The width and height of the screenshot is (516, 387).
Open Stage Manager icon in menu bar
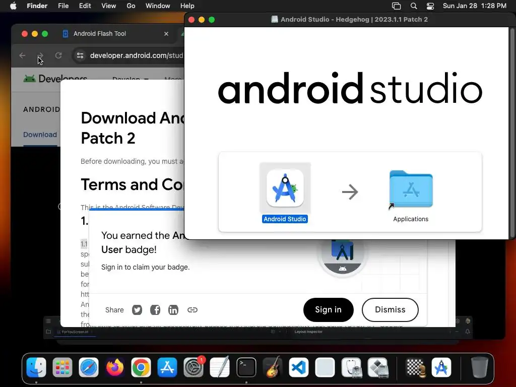coord(396,6)
